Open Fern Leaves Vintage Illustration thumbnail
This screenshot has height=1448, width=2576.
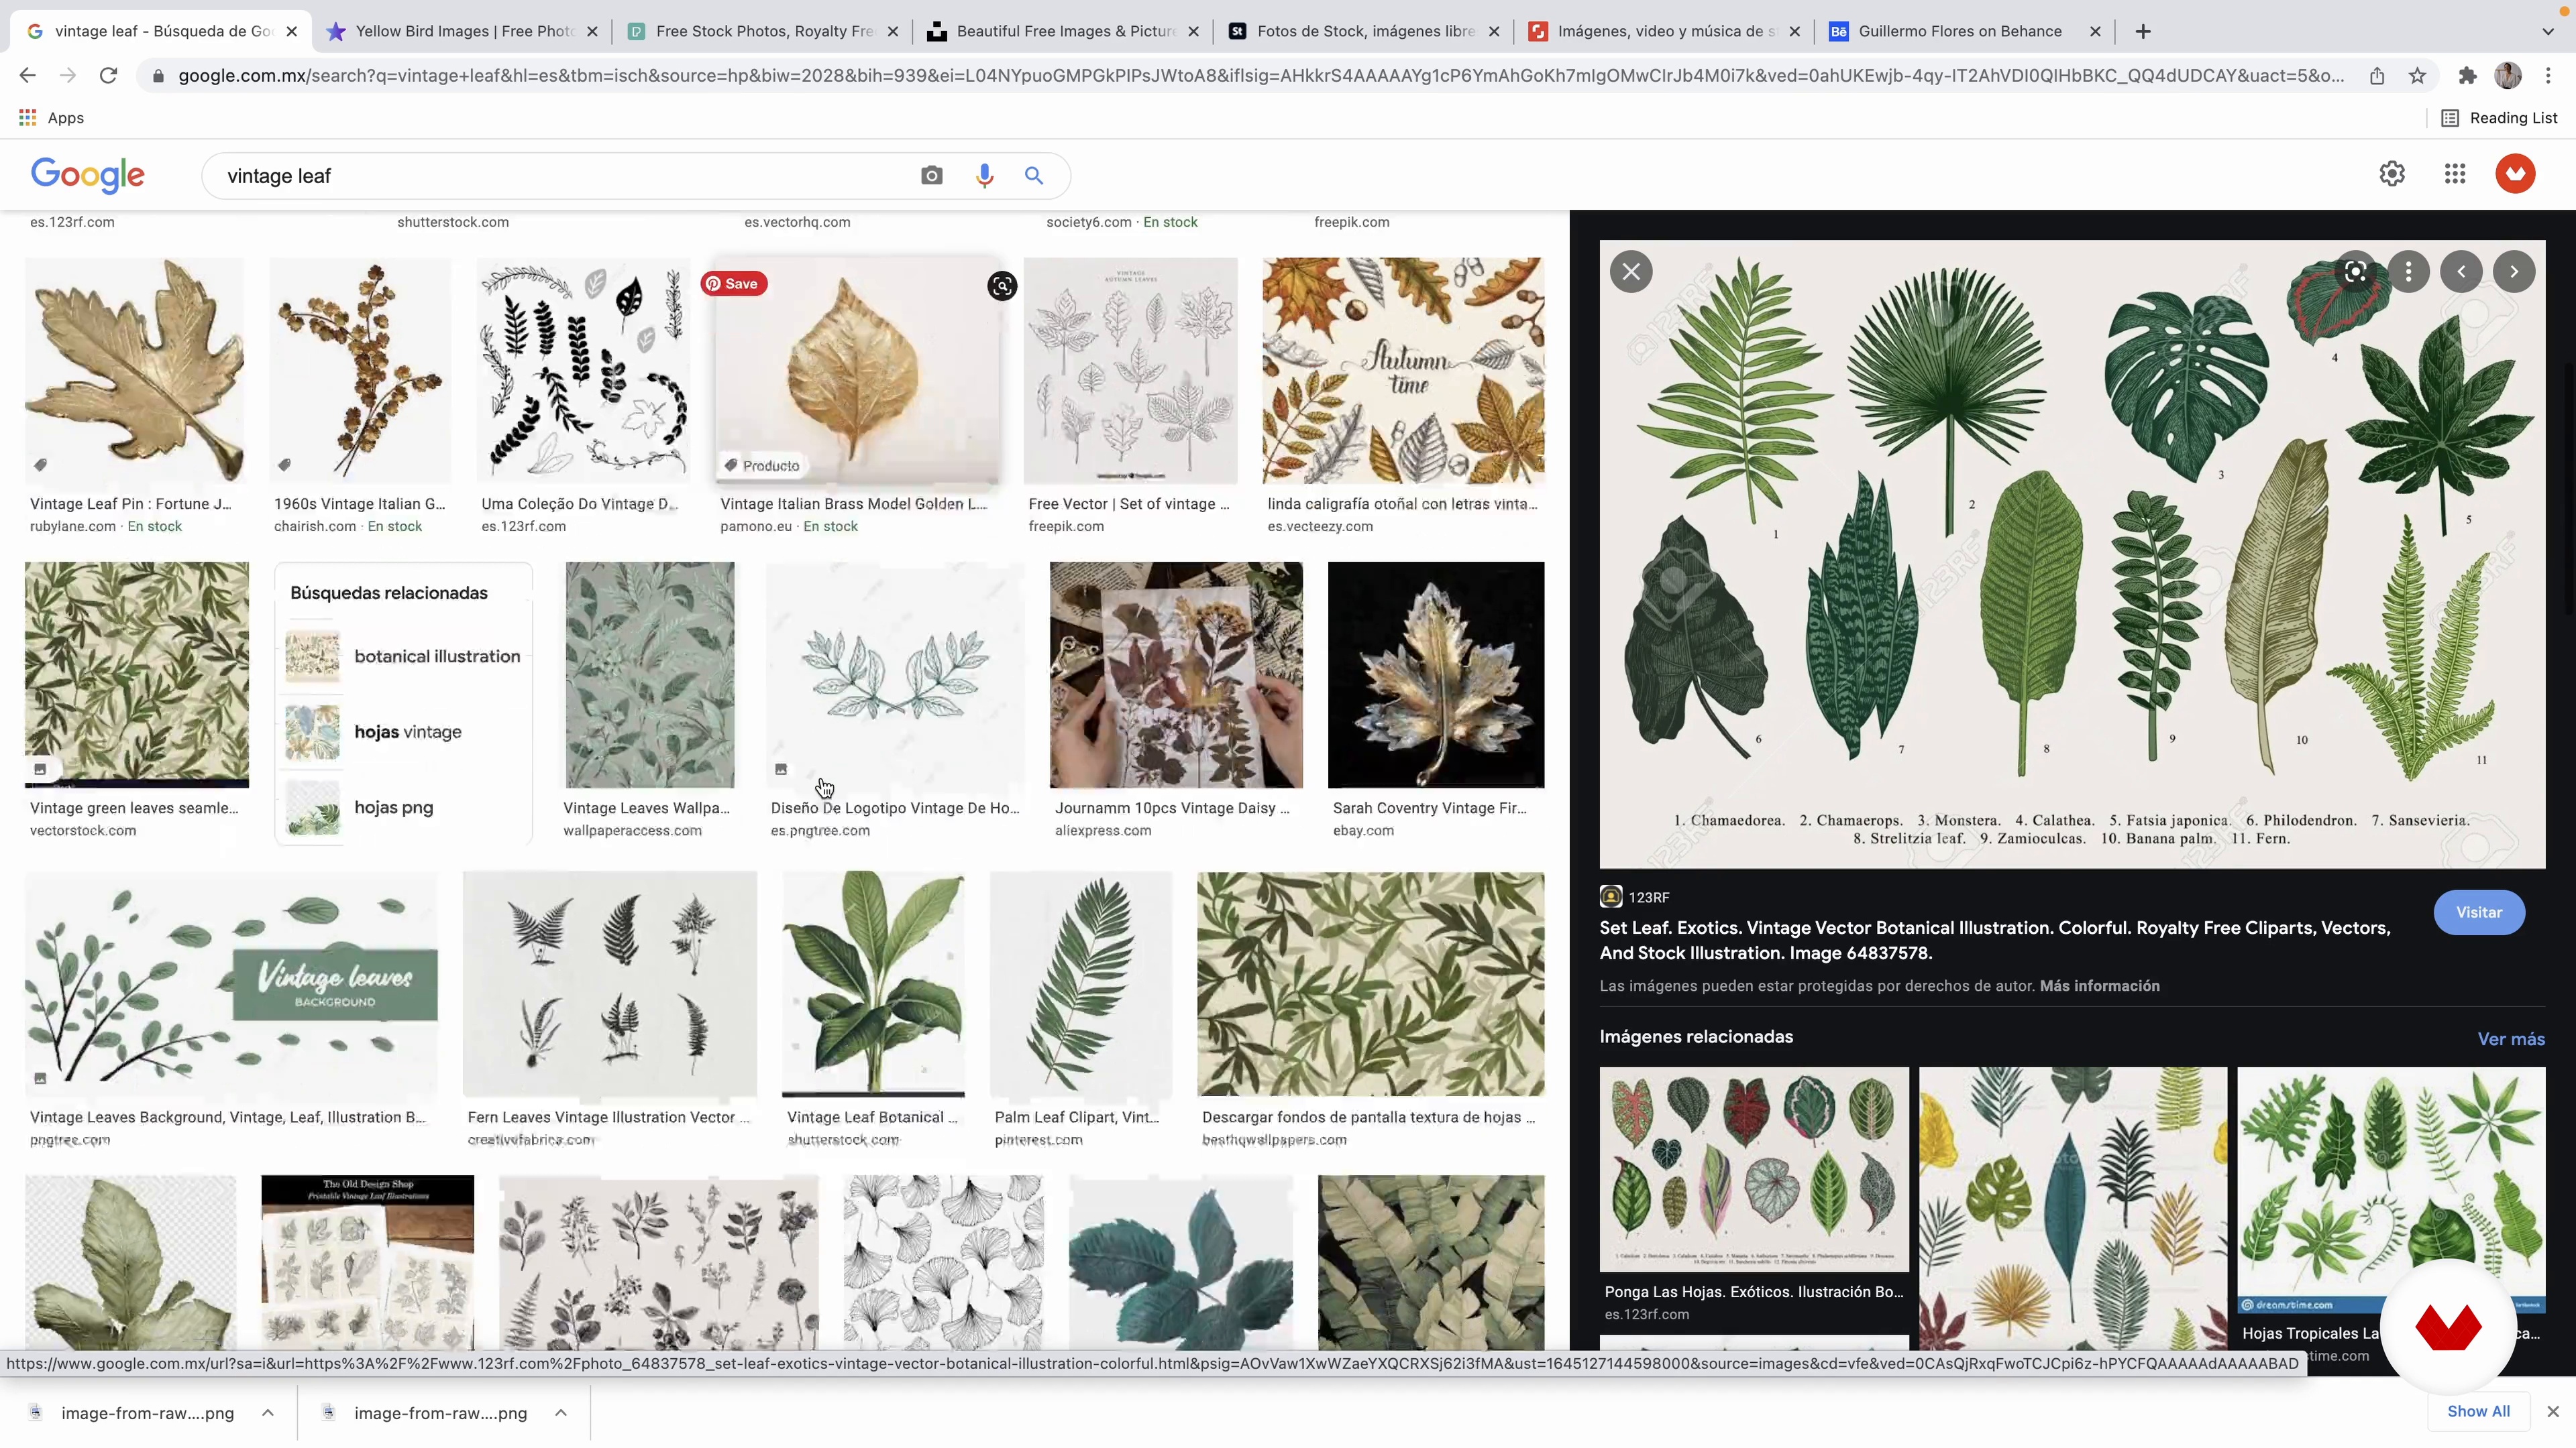[x=609, y=984]
